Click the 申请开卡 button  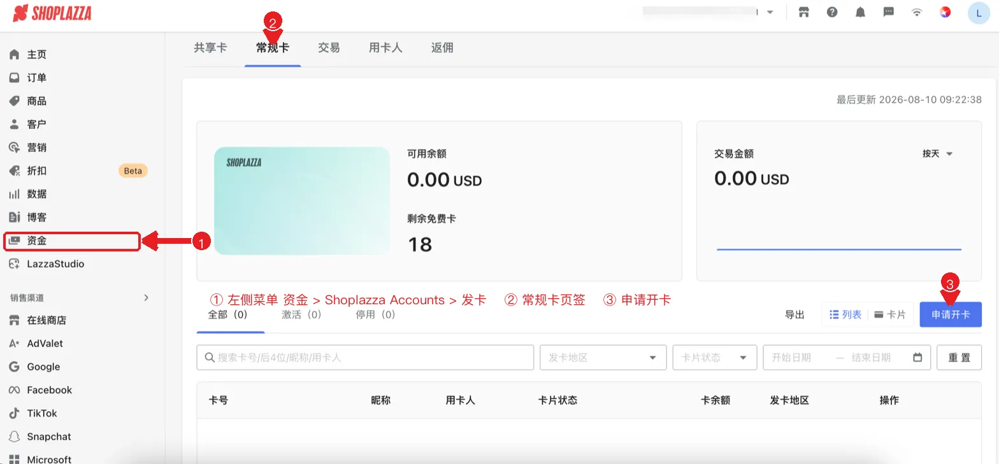(x=951, y=314)
